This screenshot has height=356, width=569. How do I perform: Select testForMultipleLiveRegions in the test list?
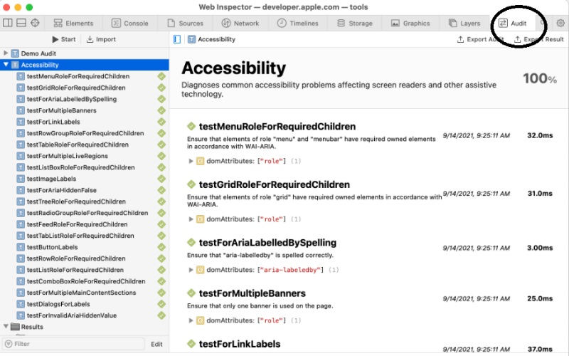coord(67,156)
